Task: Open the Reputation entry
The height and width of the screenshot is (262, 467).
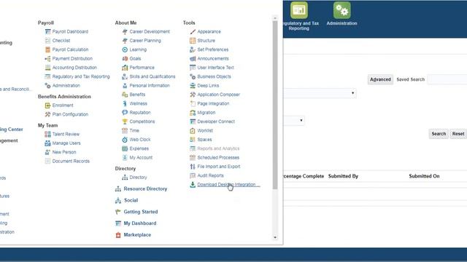Action: [x=140, y=113]
